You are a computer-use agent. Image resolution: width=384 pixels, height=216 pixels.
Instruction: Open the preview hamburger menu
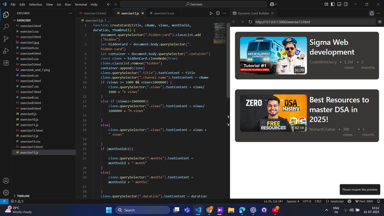(x=380, y=22)
